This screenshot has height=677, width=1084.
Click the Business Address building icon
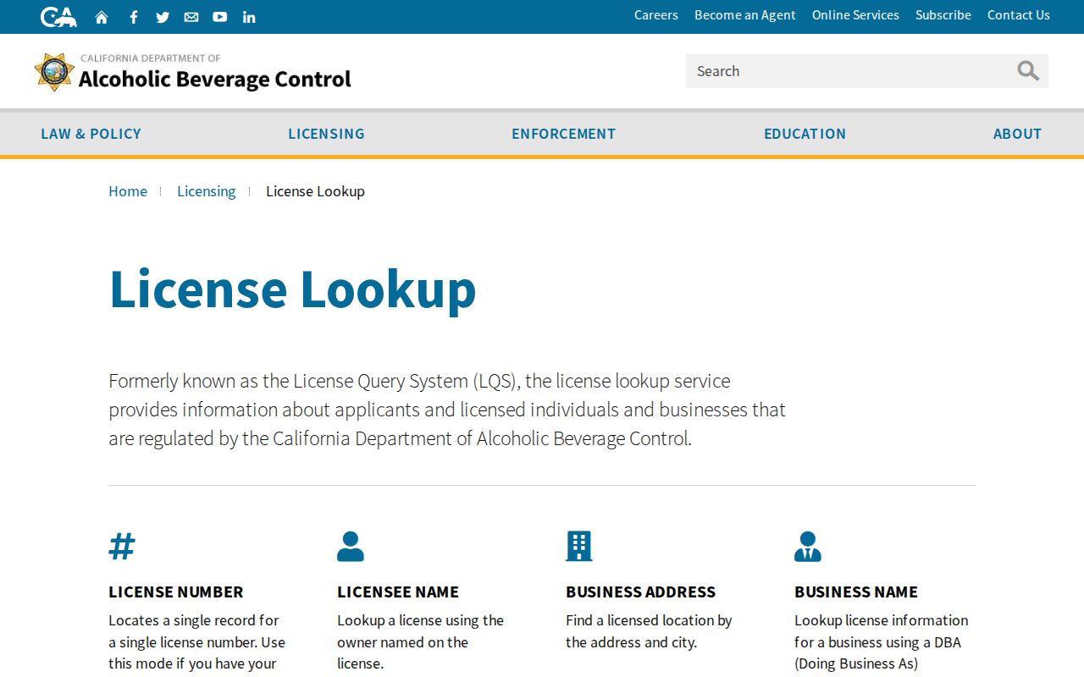[x=579, y=547]
